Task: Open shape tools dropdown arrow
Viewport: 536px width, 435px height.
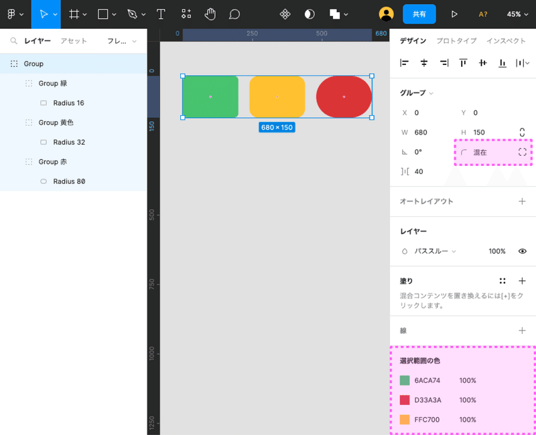Action: [x=114, y=14]
